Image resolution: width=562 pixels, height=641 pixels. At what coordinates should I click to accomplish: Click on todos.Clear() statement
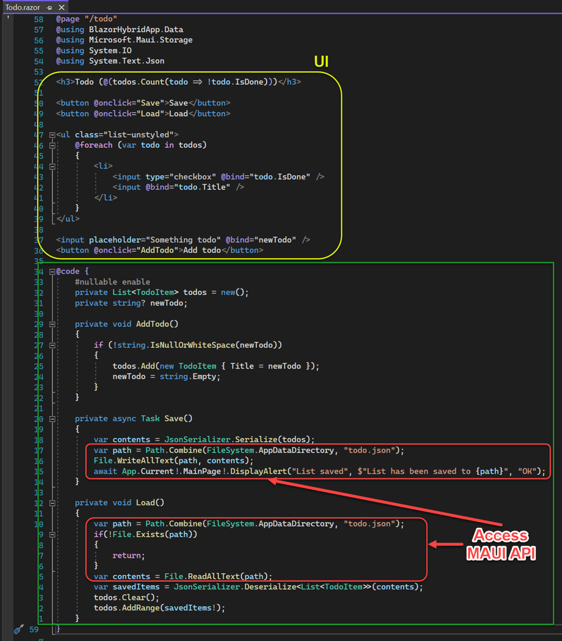click(126, 597)
